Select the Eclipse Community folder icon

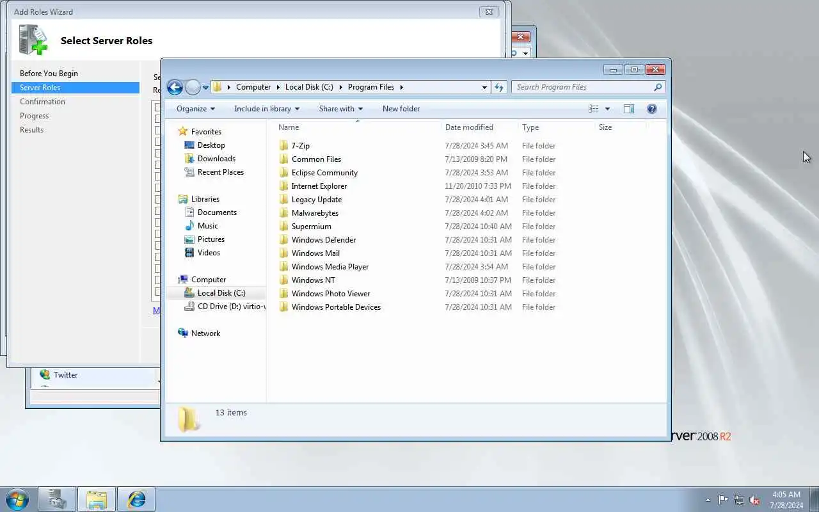click(x=284, y=173)
